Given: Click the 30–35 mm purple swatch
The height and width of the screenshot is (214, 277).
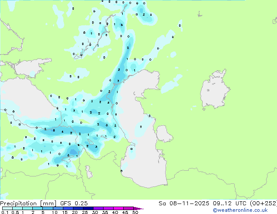Looking at the screenshot, I should click(98, 208).
